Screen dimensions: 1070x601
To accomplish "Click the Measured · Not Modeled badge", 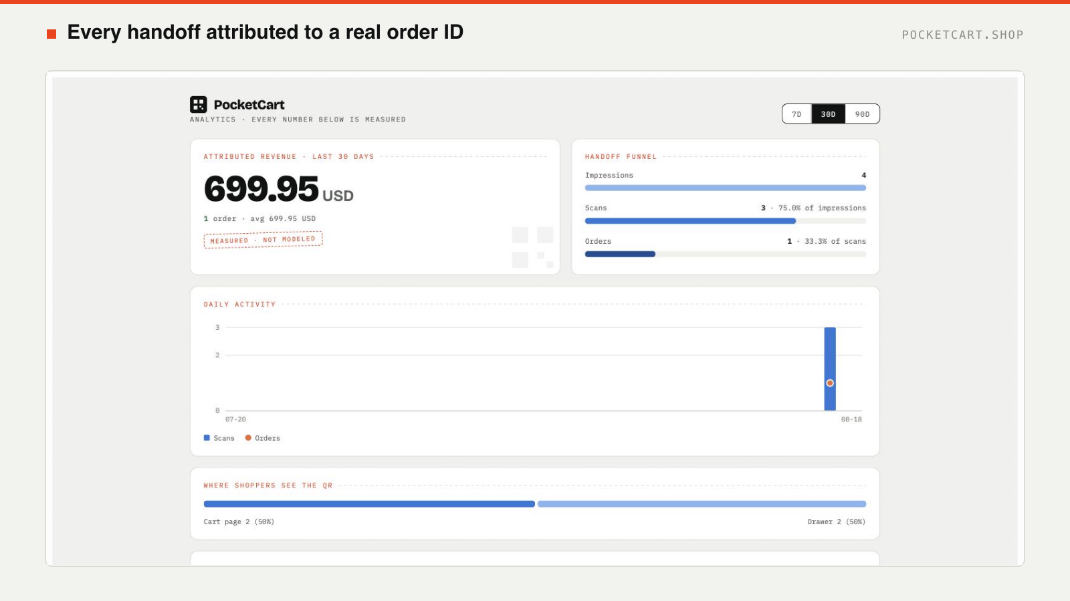I will coord(263,240).
